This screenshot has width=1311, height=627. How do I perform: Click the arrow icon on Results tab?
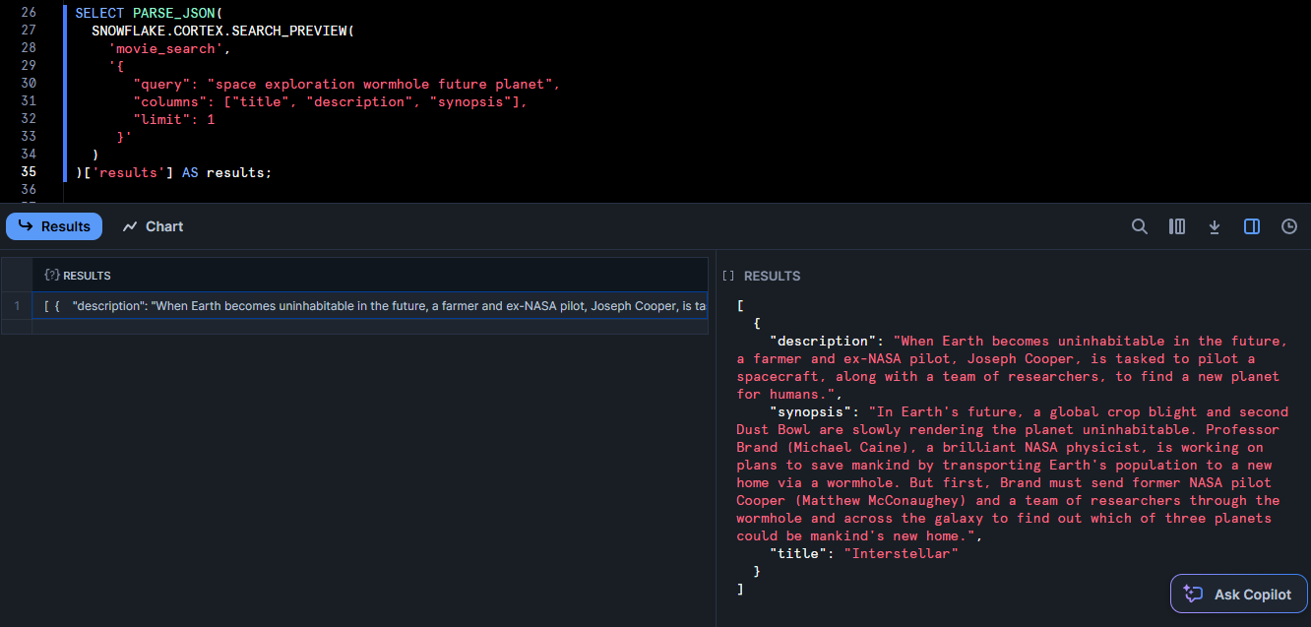click(26, 226)
